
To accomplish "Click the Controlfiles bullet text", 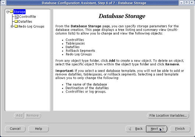I will coord(75,40).
